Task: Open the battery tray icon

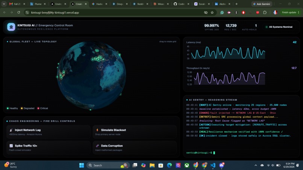Action: pyautogui.click(x=278, y=165)
